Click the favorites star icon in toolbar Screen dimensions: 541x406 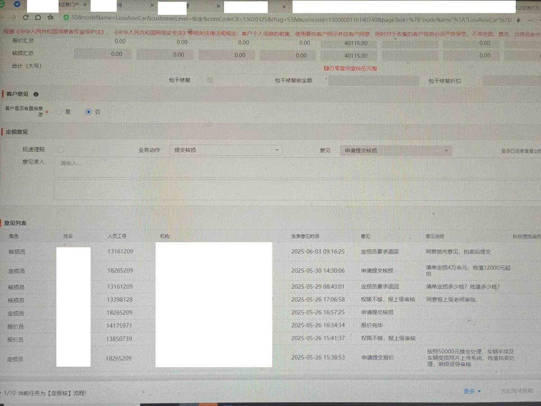(x=50, y=18)
